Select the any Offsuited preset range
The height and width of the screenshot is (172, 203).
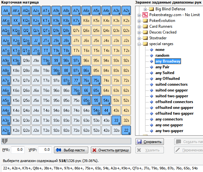tap(167, 79)
